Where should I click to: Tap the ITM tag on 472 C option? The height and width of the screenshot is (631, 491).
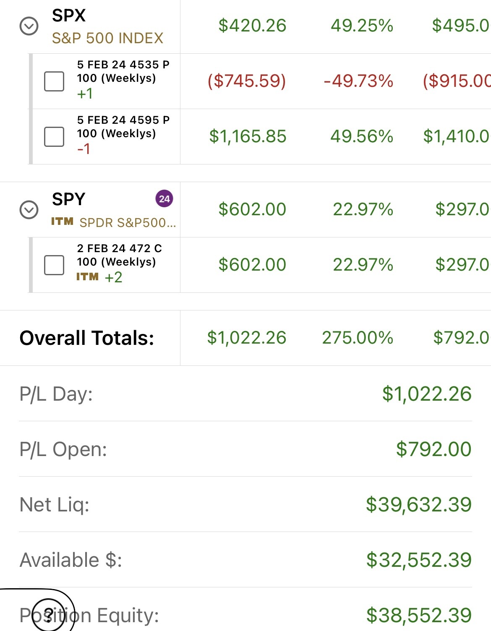click(x=87, y=276)
